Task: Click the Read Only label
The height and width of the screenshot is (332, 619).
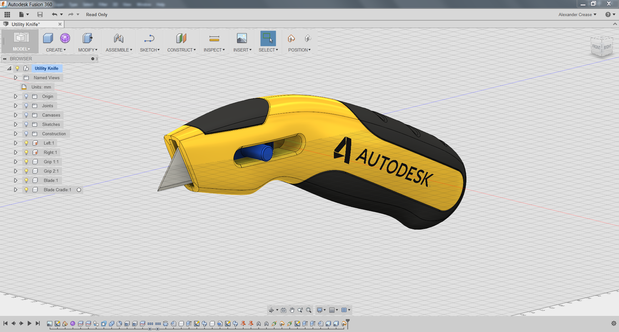Action: (x=96, y=14)
